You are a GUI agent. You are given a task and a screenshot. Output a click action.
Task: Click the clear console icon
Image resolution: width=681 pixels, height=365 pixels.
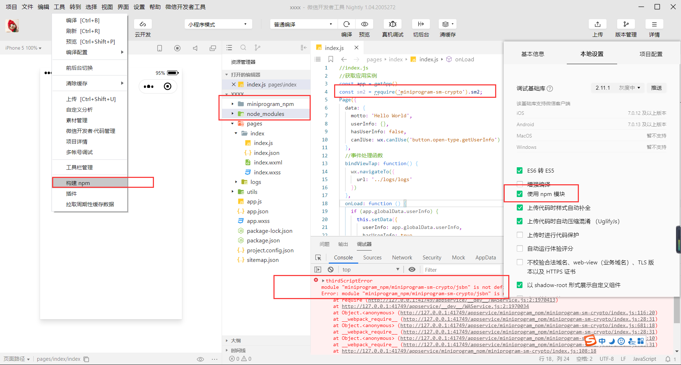pyautogui.click(x=331, y=270)
